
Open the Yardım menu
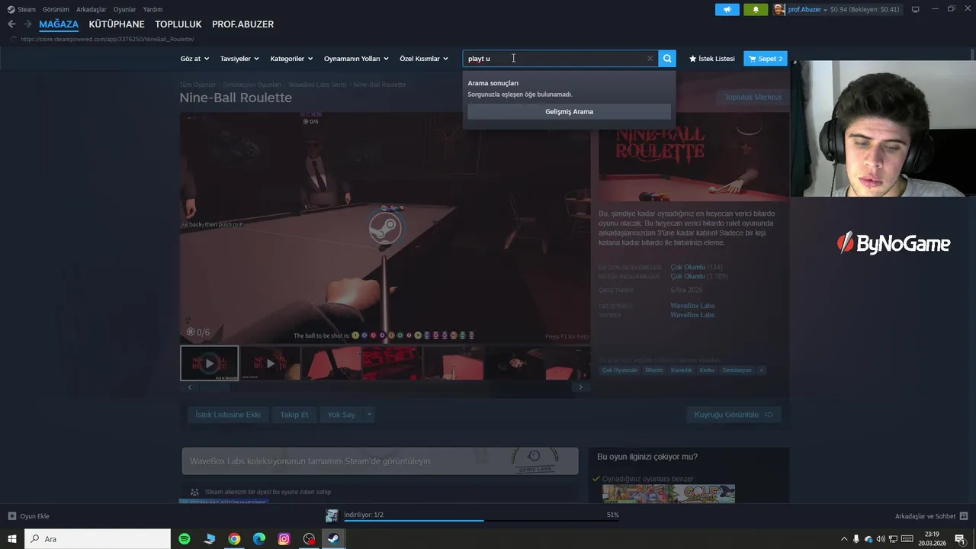(152, 9)
